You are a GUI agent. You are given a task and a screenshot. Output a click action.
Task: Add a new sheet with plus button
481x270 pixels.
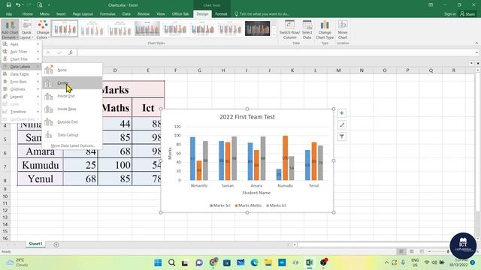(56, 244)
